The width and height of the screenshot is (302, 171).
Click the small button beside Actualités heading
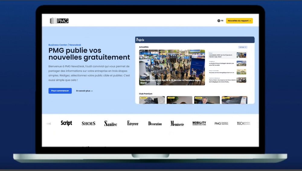coord(243,47)
